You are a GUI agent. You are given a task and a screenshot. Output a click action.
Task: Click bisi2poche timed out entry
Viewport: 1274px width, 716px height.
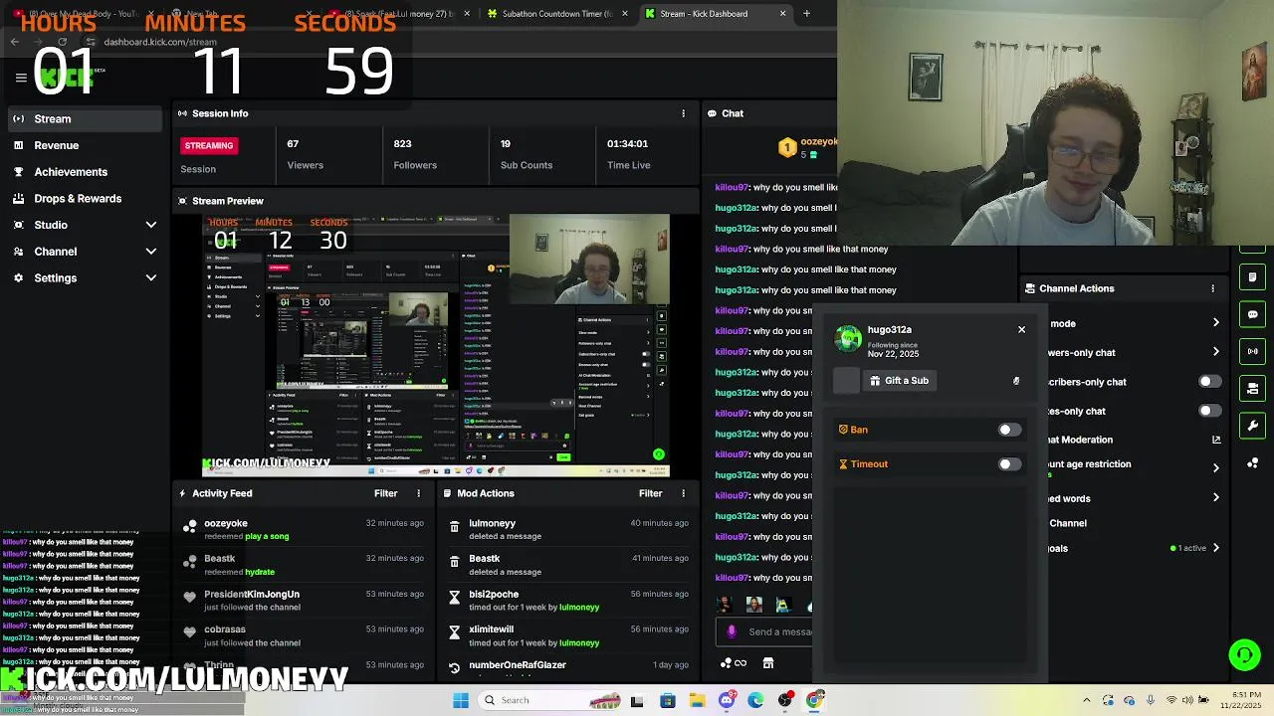(x=567, y=601)
